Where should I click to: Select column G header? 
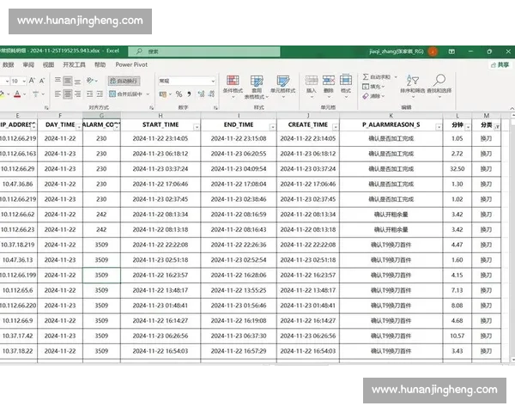[102, 114]
